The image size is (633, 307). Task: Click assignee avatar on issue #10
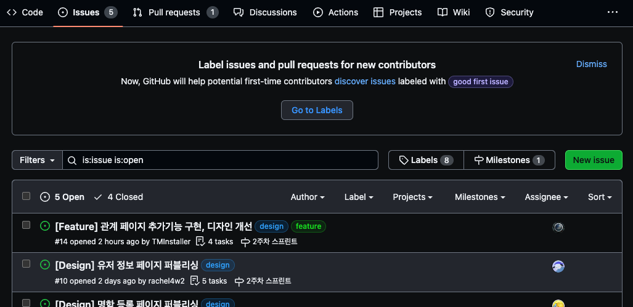tap(558, 266)
